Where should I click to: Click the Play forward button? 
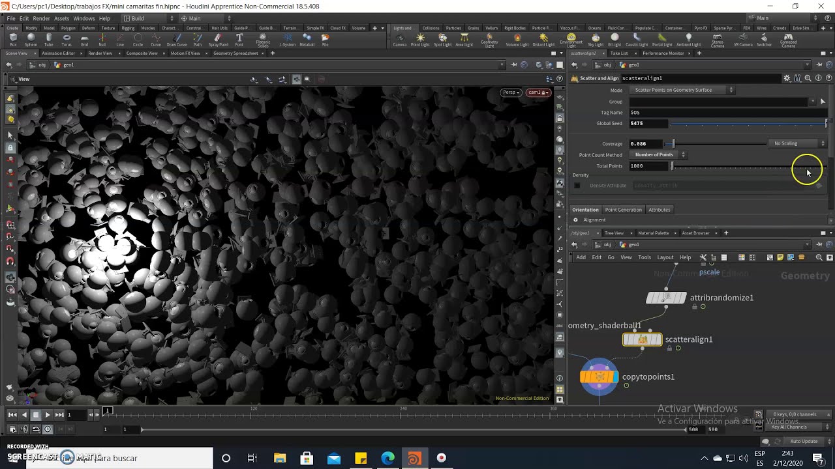tap(48, 415)
